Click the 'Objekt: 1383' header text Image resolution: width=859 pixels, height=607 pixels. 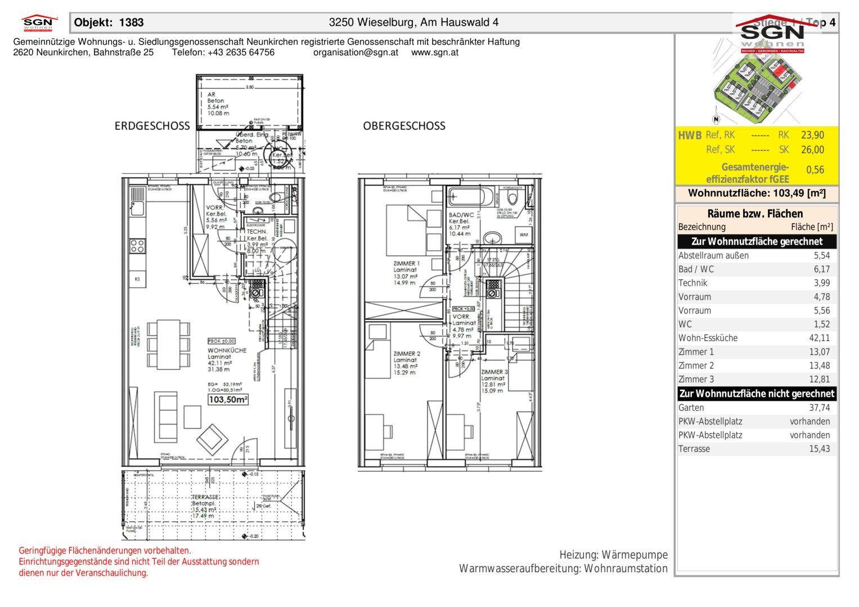(x=109, y=22)
